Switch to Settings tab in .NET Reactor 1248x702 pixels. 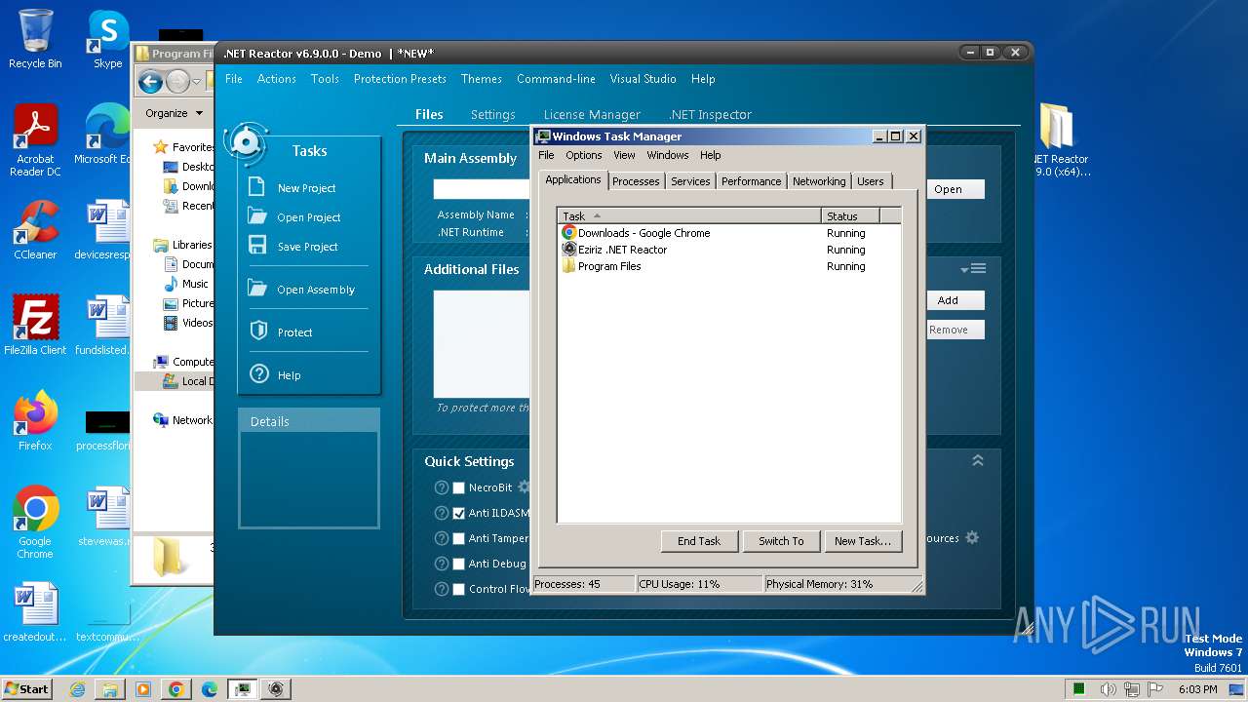click(x=492, y=114)
